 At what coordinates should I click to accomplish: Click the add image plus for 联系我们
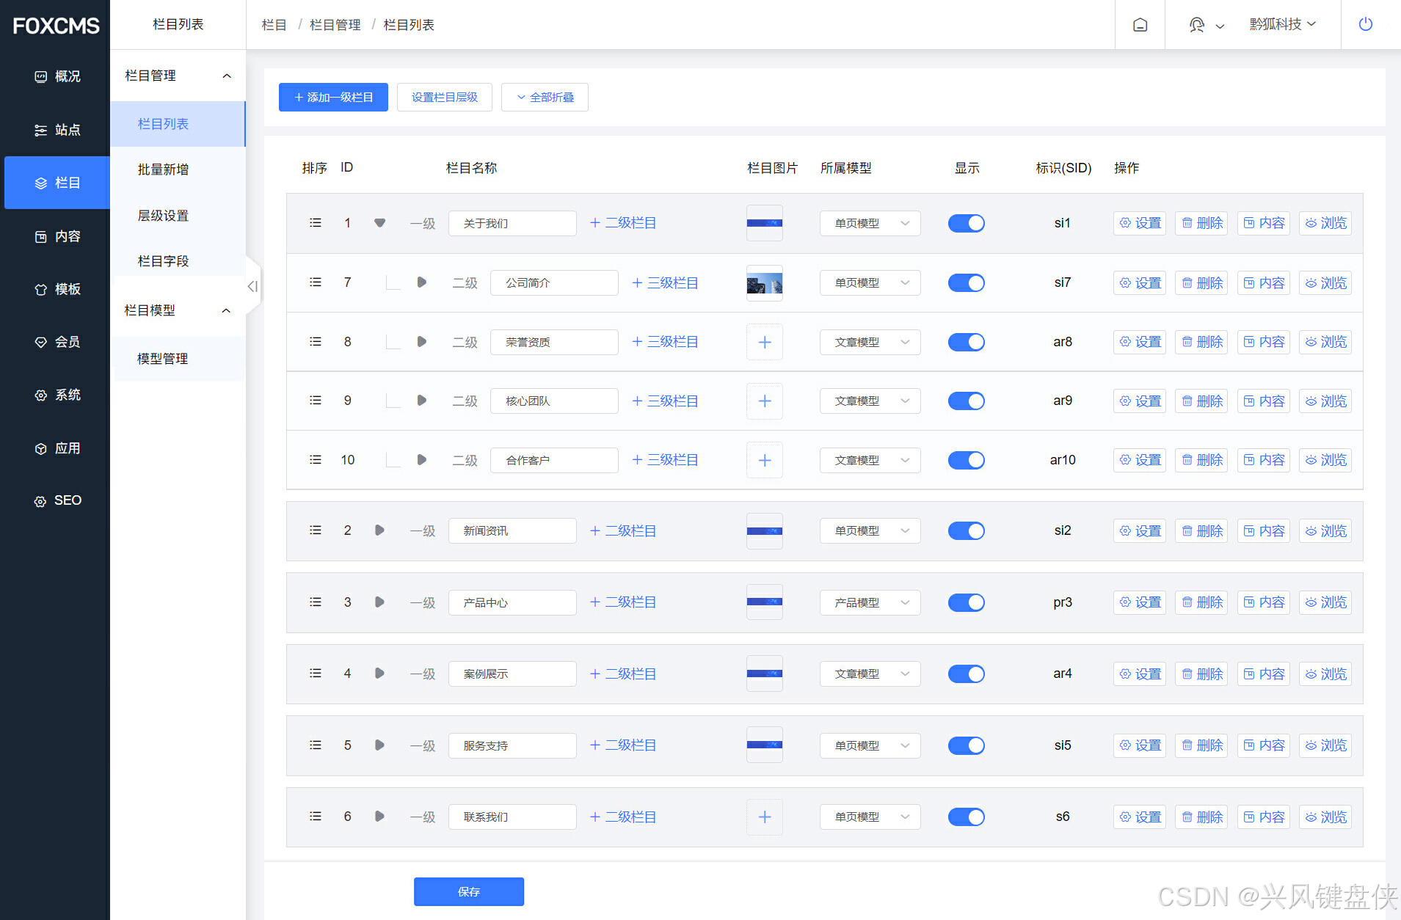[764, 817]
